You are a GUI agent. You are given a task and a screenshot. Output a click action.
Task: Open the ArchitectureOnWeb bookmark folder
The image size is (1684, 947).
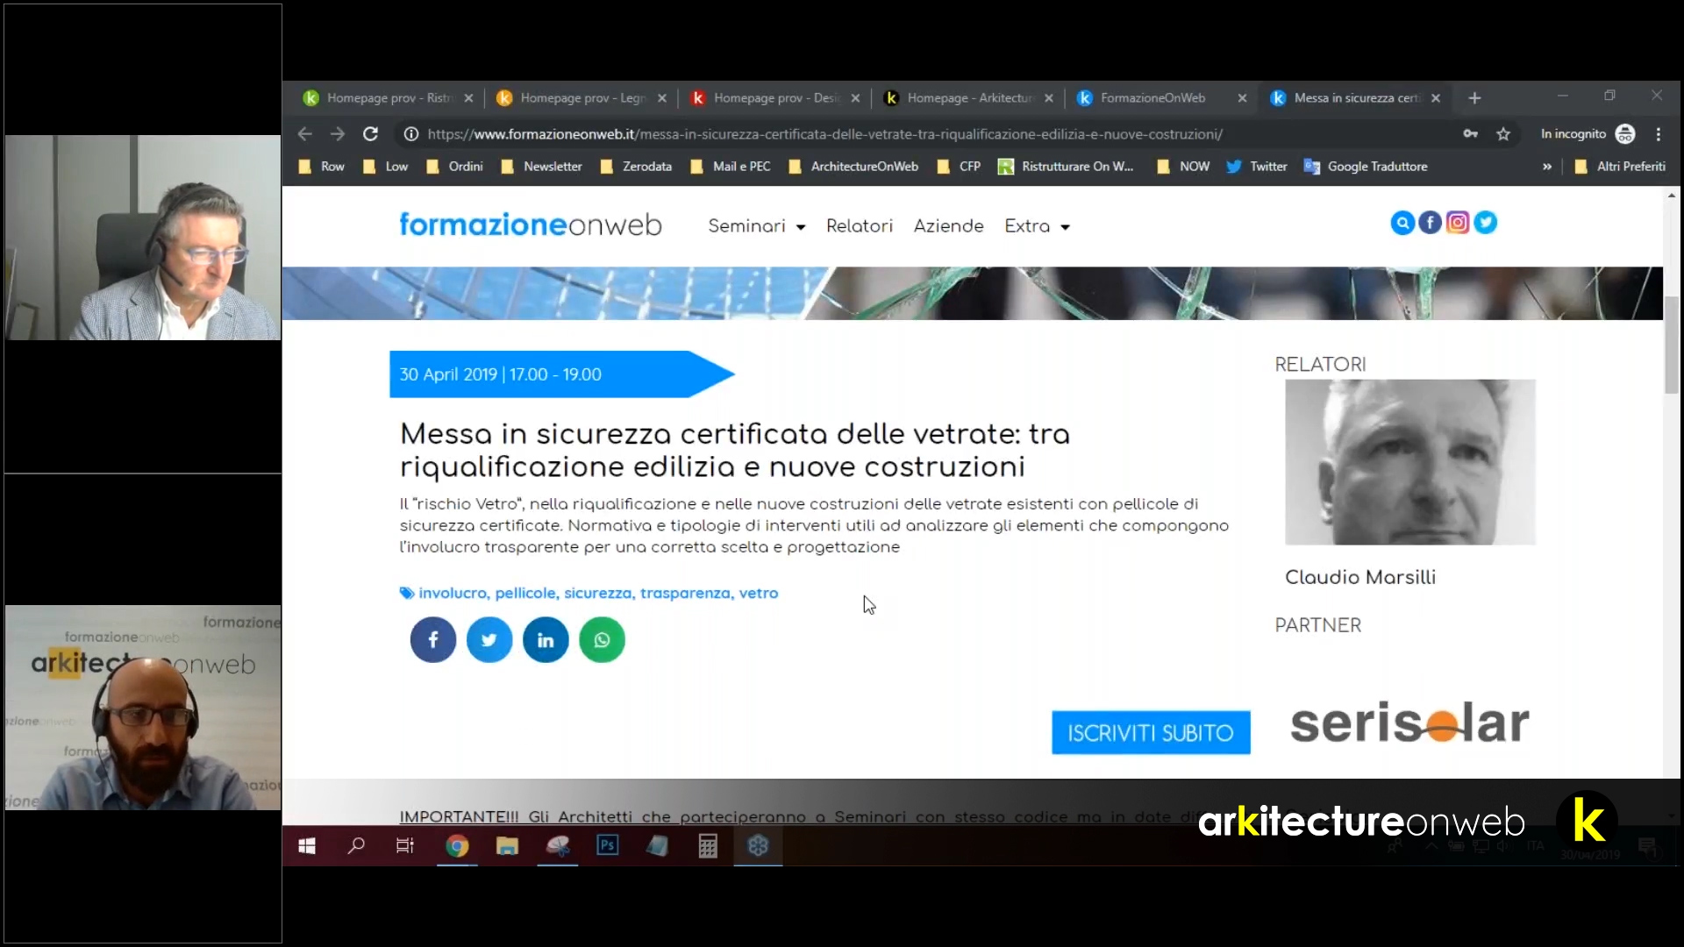click(853, 167)
